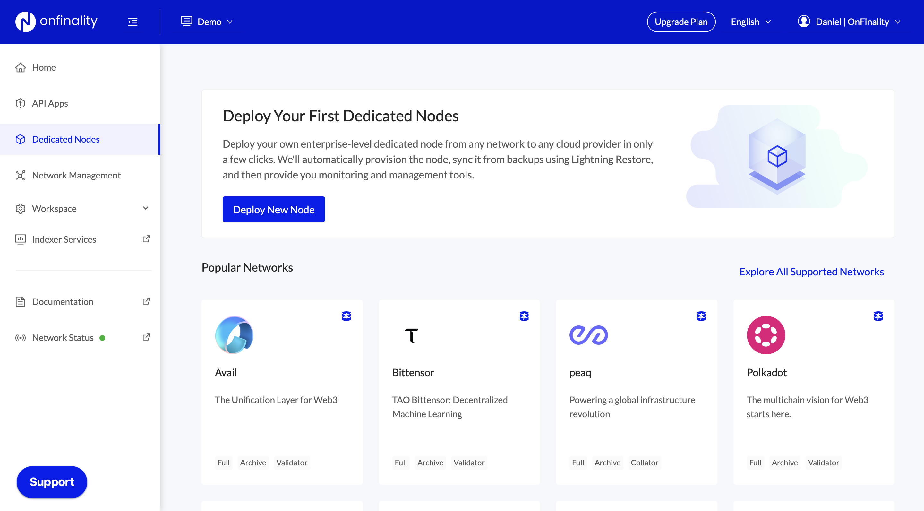Collapse the sidebar with the menu icon

[x=133, y=22]
